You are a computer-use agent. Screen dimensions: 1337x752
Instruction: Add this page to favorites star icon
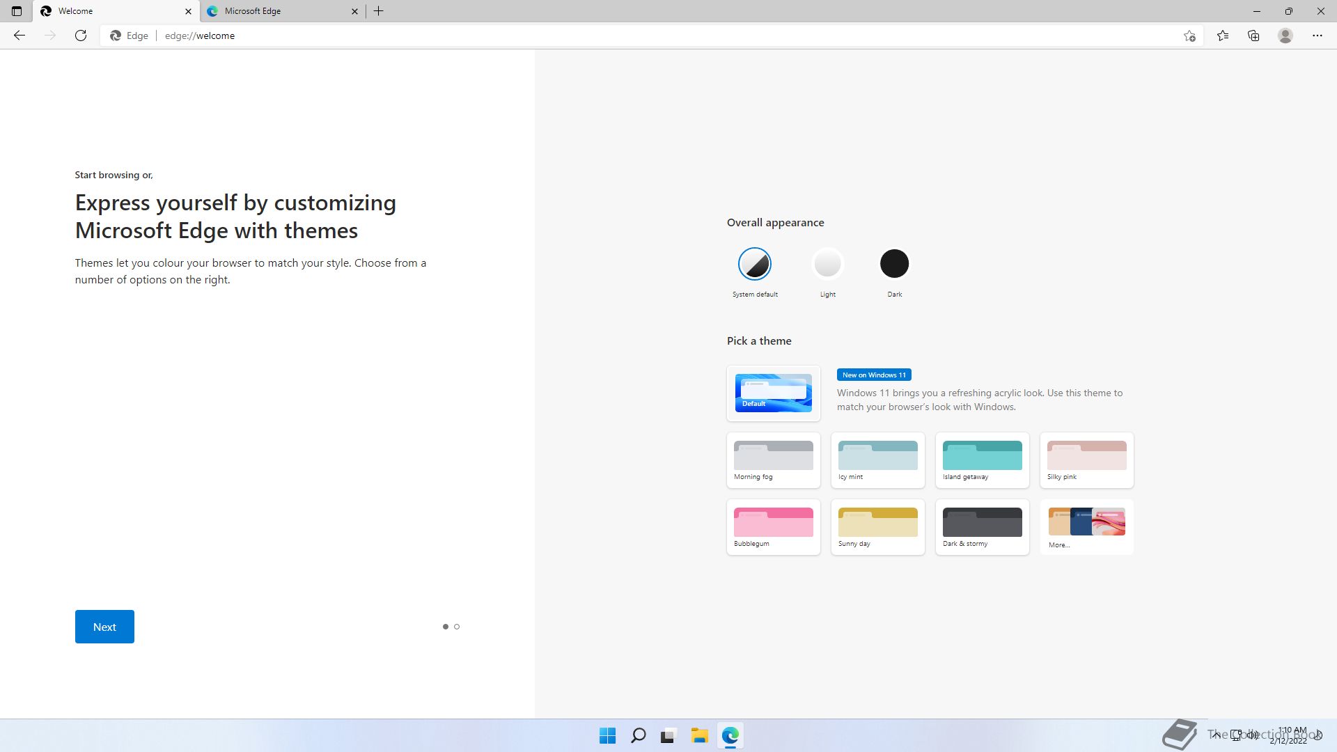coord(1189,36)
